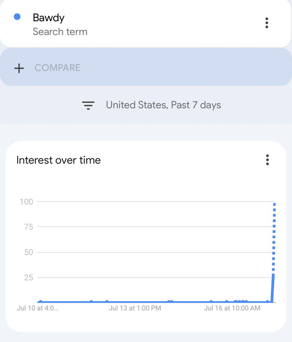The image size is (292, 342).
Task: Click the 100 y-axis label
Action: tap(26, 202)
